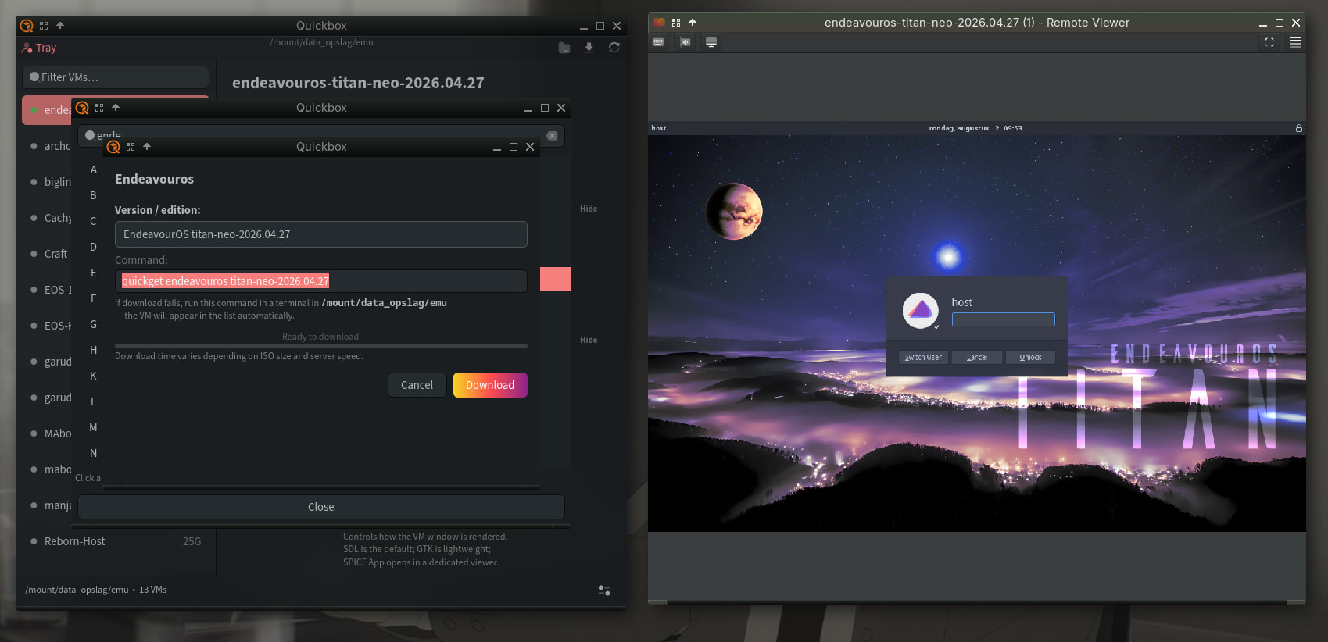Click the up-arrow icon in the 'ende' search window

(116, 108)
